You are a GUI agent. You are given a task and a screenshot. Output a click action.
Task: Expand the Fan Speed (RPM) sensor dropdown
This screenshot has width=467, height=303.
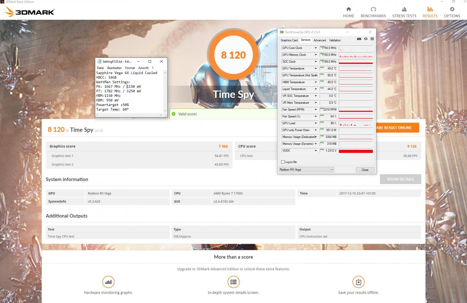tap(316, 109)
